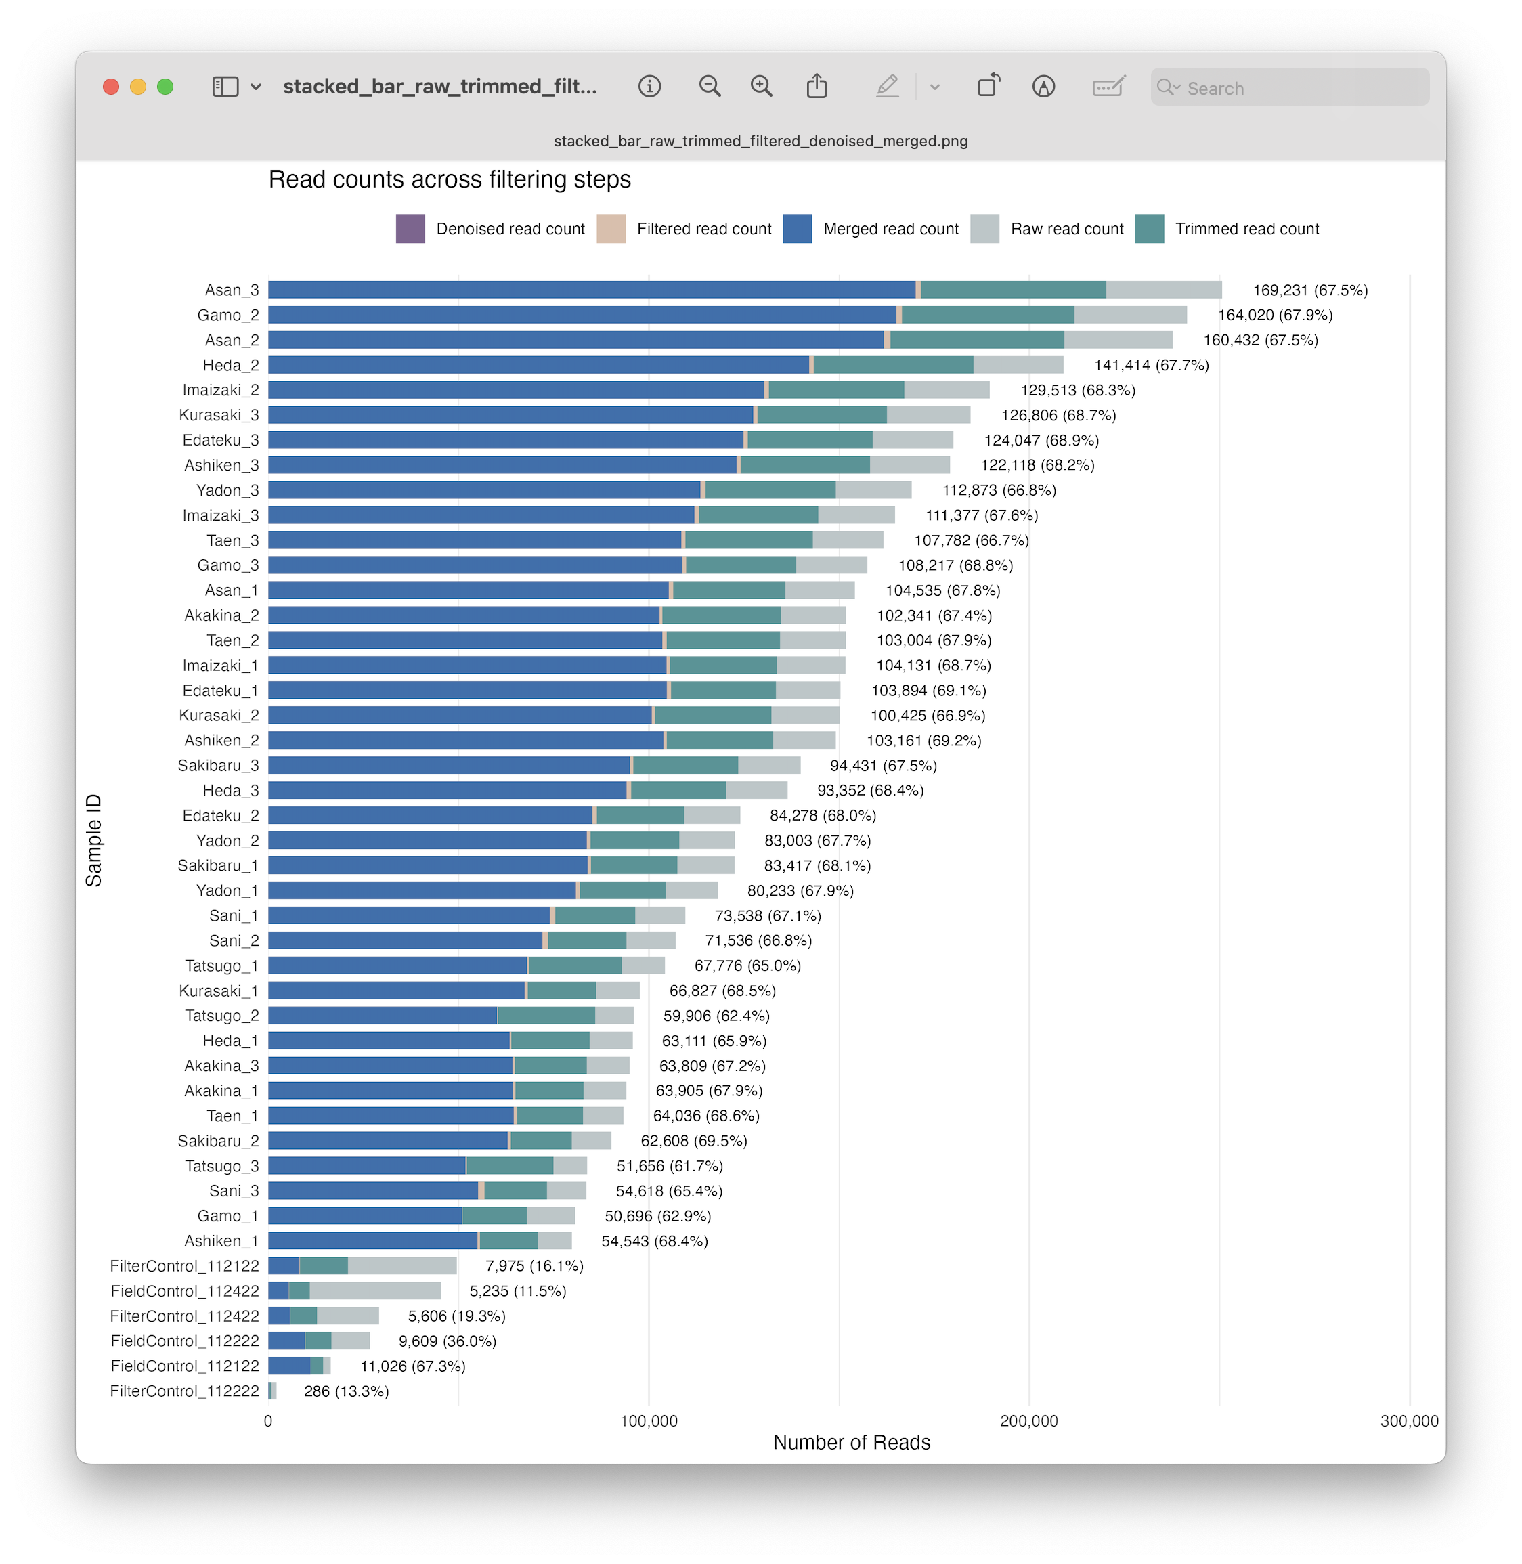Click the value 94,431 (67.5%)
This screenshot has height=1564, width=1522.
tap(884, 766)
